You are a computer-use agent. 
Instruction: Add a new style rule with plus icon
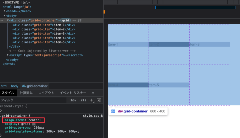tap(92, 100)
